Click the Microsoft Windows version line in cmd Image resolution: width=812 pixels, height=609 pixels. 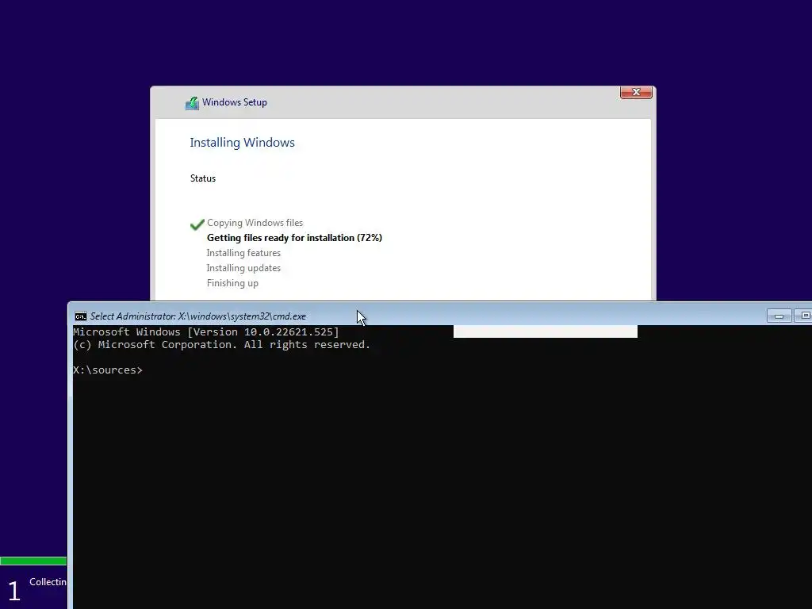pos(206,332)
